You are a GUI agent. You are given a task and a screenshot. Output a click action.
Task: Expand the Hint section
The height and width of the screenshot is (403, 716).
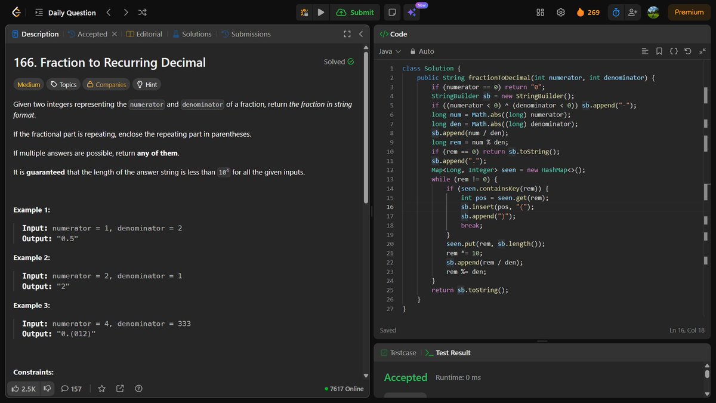tap(147, 84)
